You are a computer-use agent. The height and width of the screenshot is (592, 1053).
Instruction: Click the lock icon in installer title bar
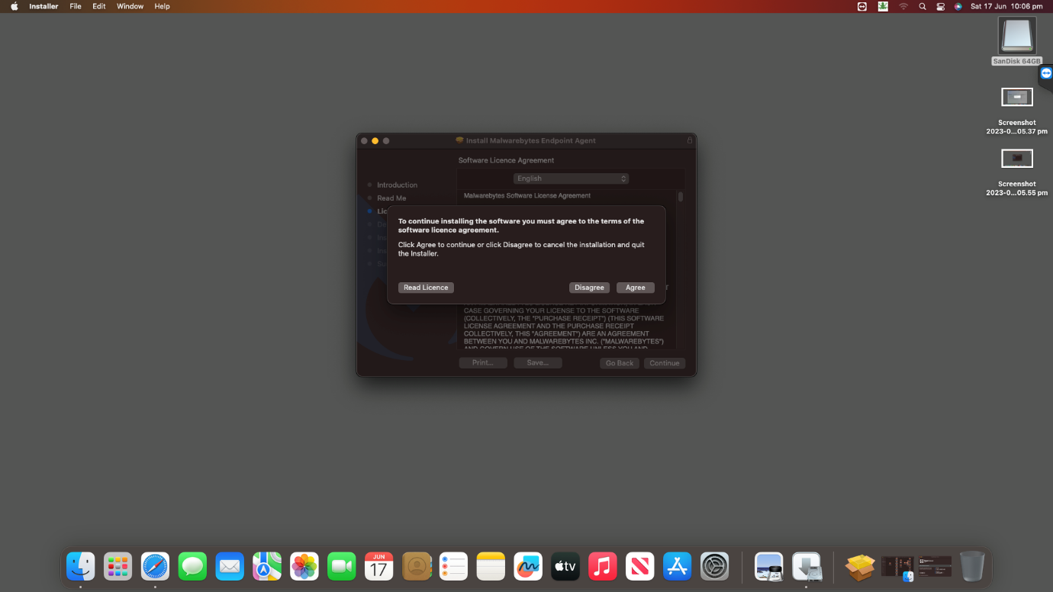[x=690, y=140]
